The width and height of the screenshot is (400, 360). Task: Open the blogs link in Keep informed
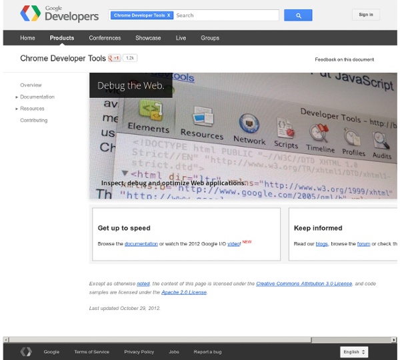click(322, 244)
